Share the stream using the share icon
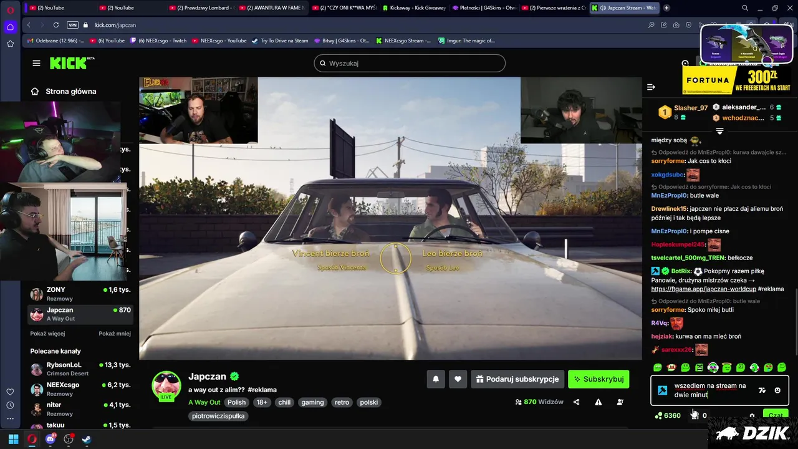 coord(576,402)
